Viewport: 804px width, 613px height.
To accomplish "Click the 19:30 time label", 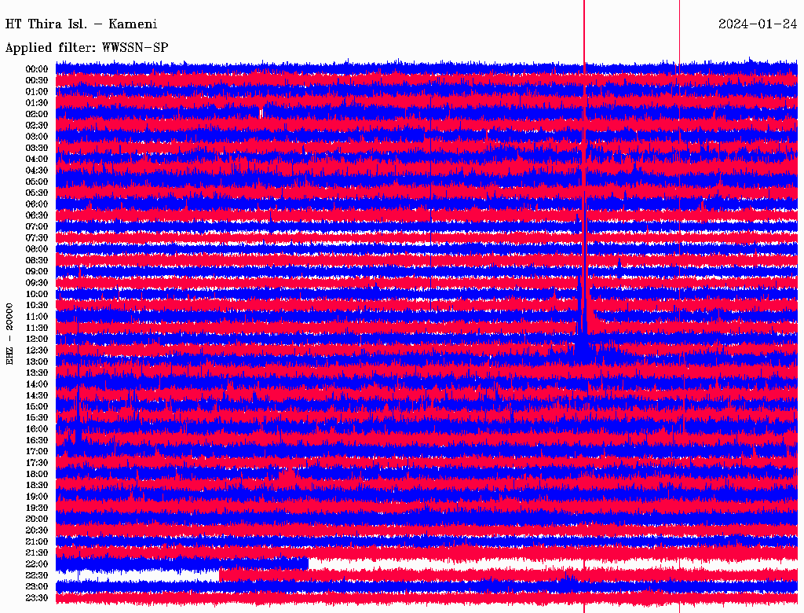I will click(x=37, y=508).
